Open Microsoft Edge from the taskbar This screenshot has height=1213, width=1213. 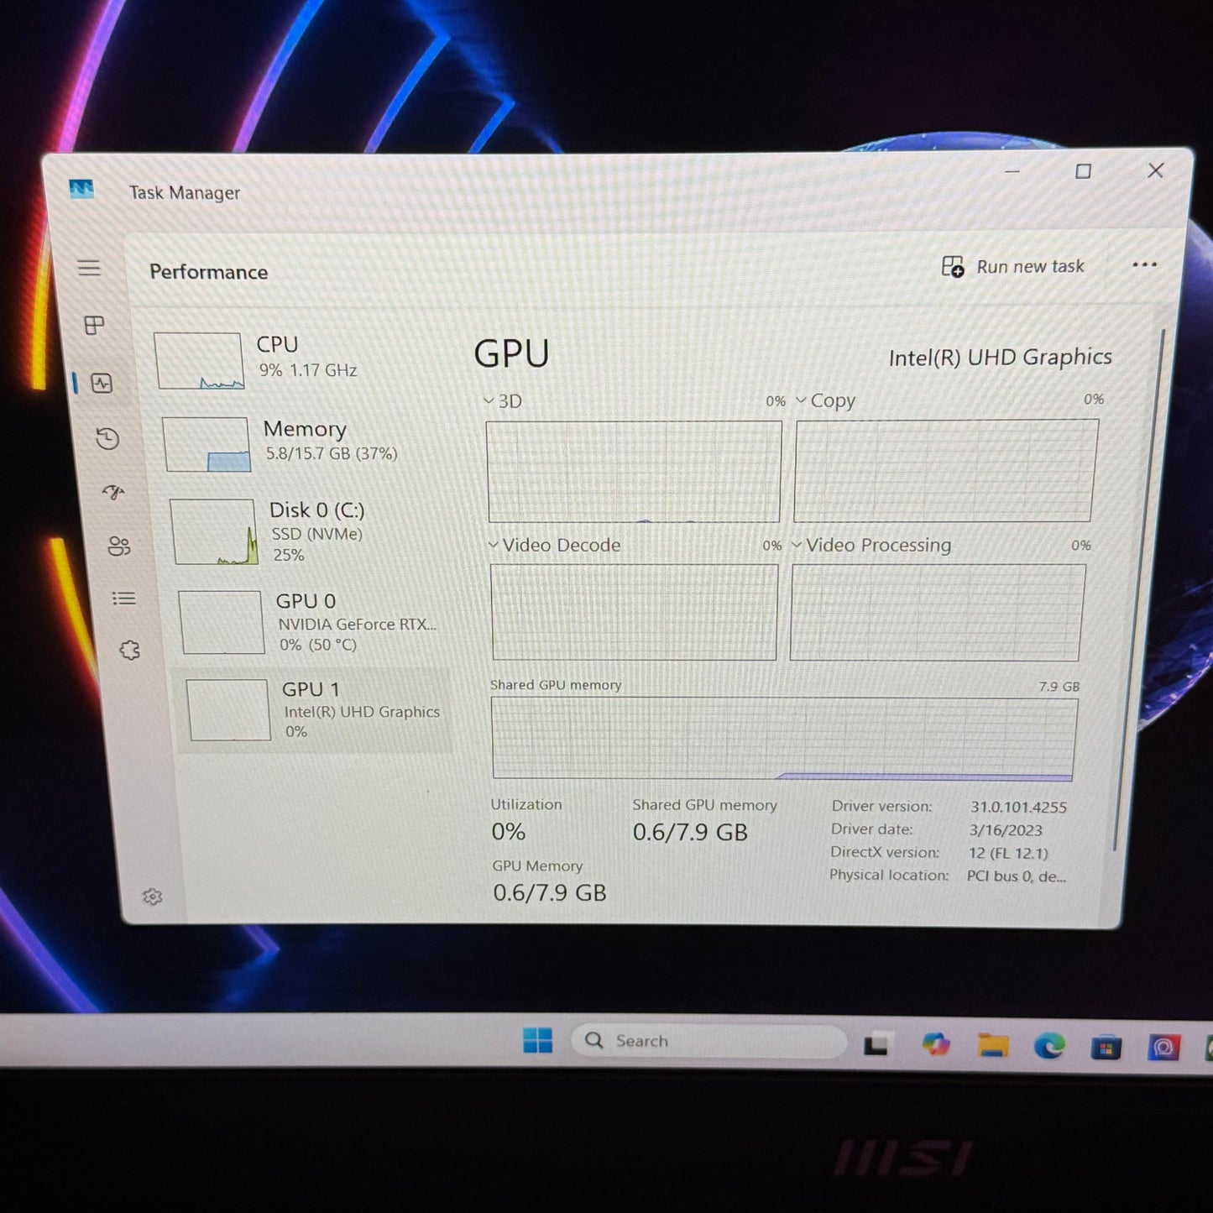coord(1050,1047)
